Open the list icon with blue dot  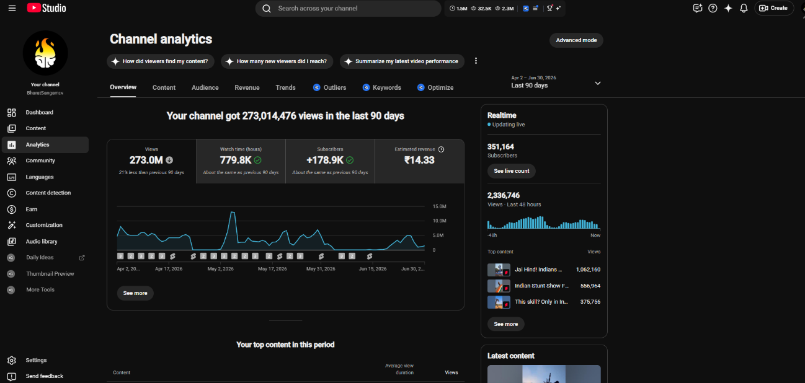click(535, 8)
